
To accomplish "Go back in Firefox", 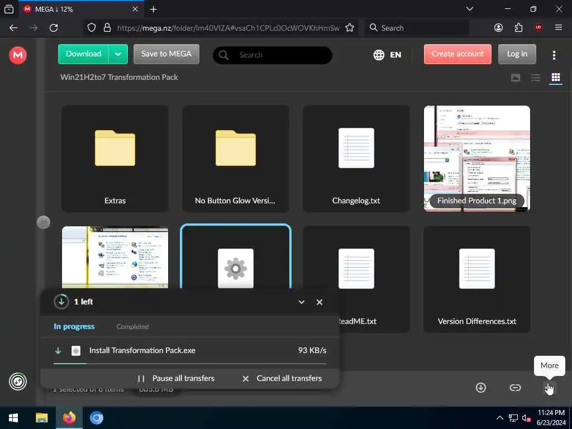I will point(13,28).
